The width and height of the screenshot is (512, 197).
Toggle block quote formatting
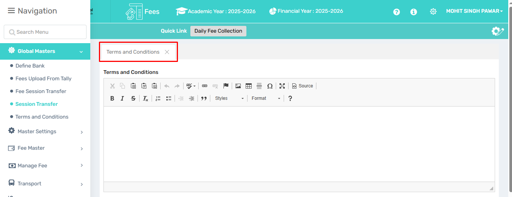204,98
